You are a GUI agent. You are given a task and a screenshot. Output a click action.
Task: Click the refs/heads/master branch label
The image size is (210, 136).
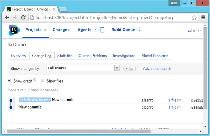(x=35, y=100)
